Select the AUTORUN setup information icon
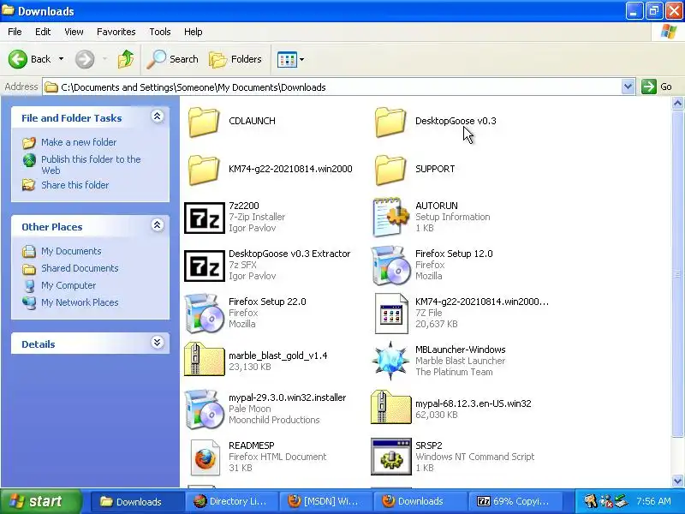This screenshot has height=514, width=685. click(x=390, y=218)
